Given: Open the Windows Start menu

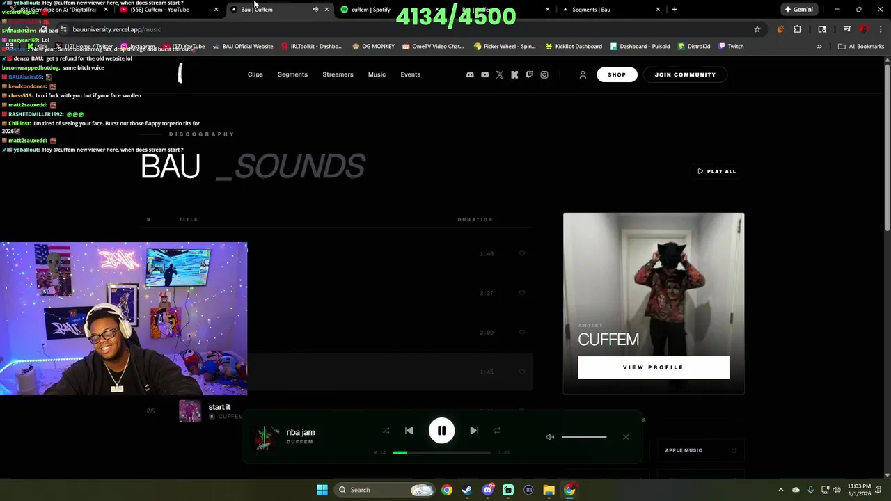Looking at the screenshot, I should 322,490.
